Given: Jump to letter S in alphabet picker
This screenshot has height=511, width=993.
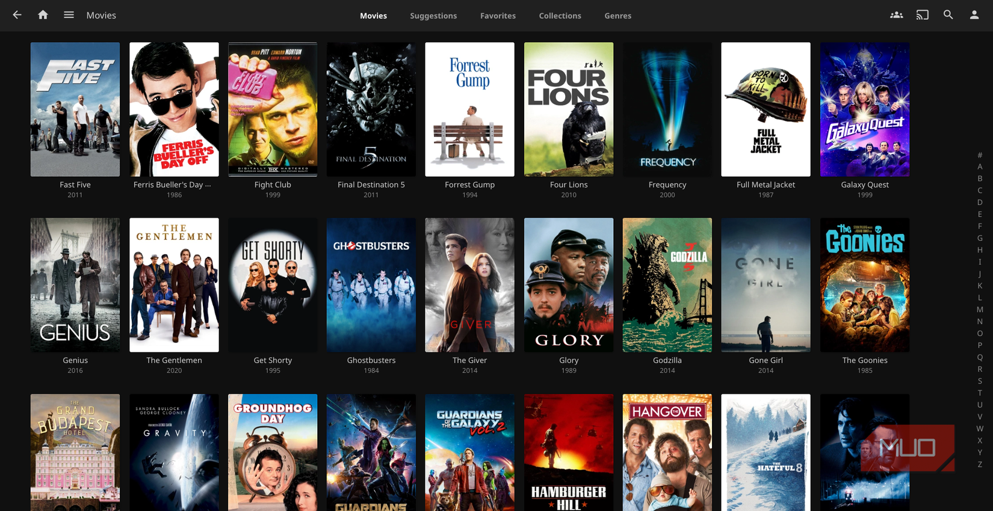Looking at the screenshot, I should point(980,381).
